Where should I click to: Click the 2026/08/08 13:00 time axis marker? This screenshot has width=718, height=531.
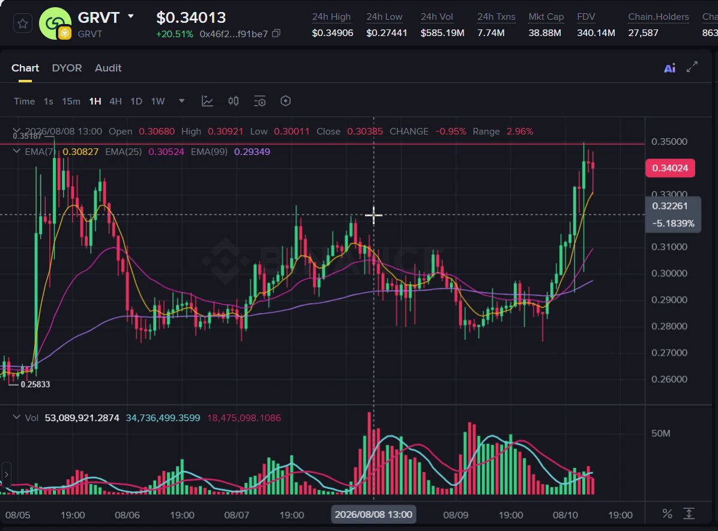(x=373, y=515)
